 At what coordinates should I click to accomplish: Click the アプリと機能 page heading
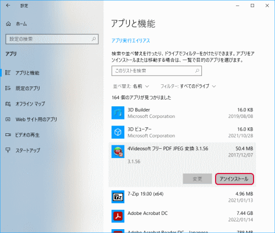tap(133, 24)
